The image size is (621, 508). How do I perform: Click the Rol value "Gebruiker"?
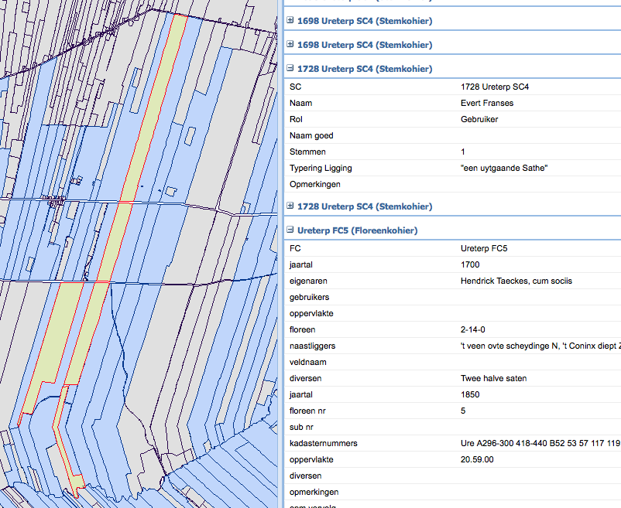479,119
